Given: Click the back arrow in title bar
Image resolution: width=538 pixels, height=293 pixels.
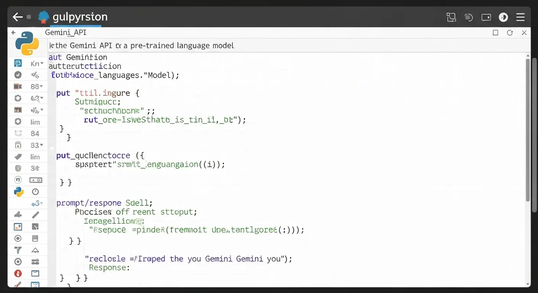Looking at the screenshot, I should point(18,17).
